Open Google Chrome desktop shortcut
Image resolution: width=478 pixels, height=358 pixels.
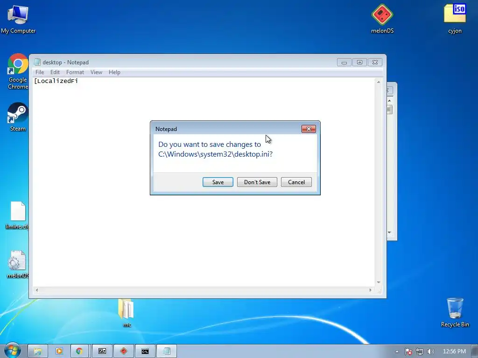pyautogui.click(x=18, y=71)
